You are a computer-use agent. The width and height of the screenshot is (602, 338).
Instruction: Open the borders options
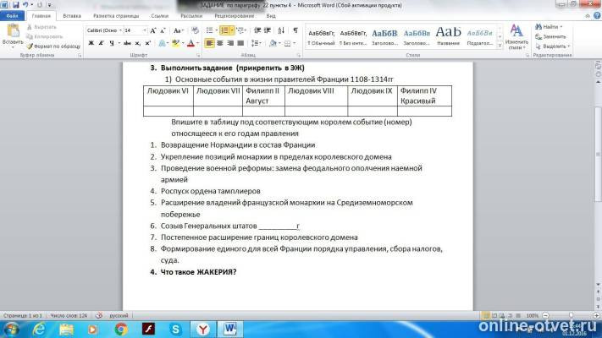coord(288,43)
